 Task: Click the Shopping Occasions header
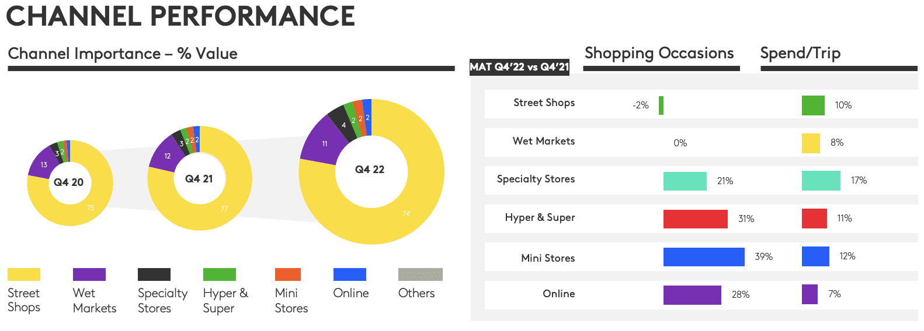click(659, 53)
